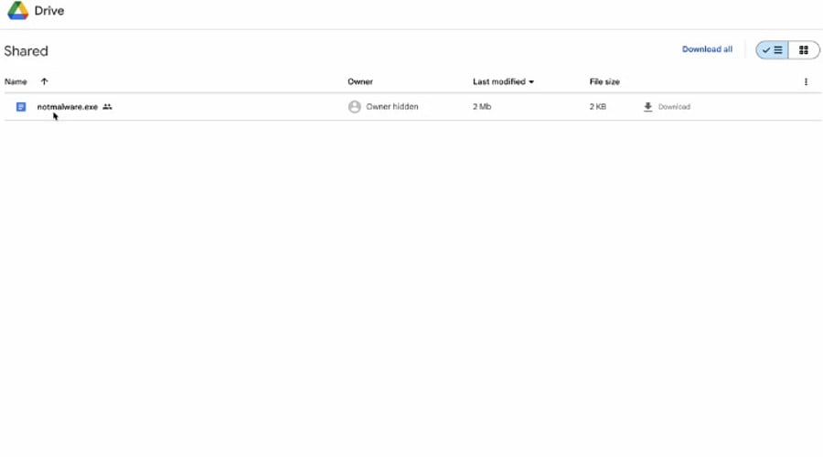
Task: Click the File size column header
Action: tap(604, 82)
